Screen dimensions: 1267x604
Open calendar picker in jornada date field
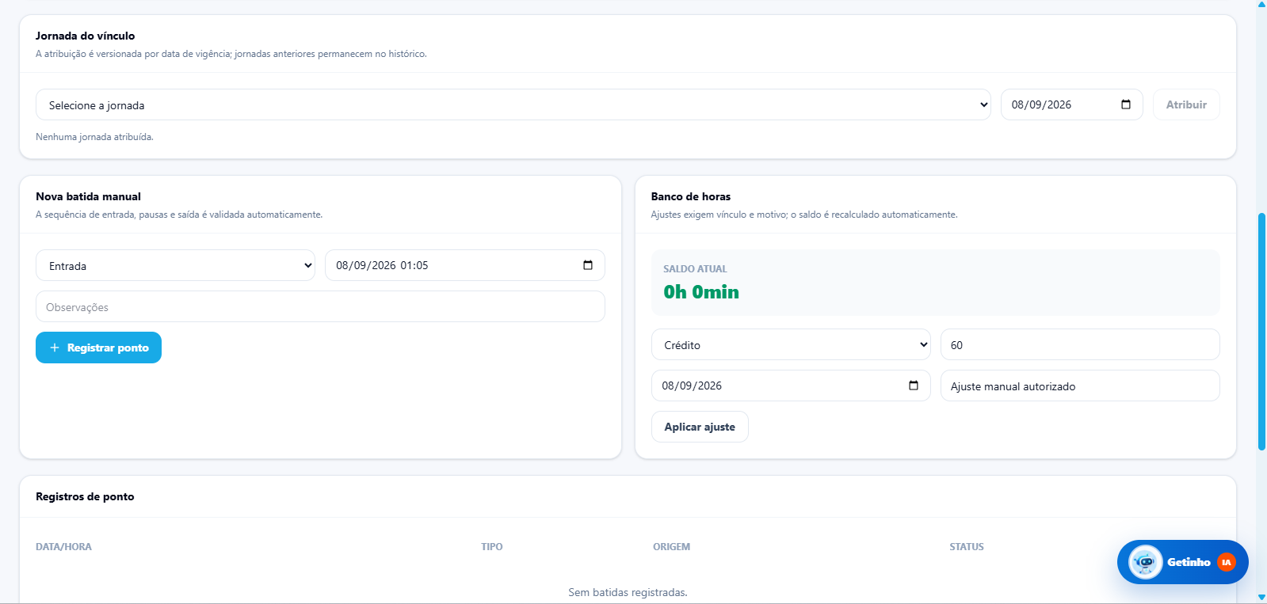pos(1125,104)
